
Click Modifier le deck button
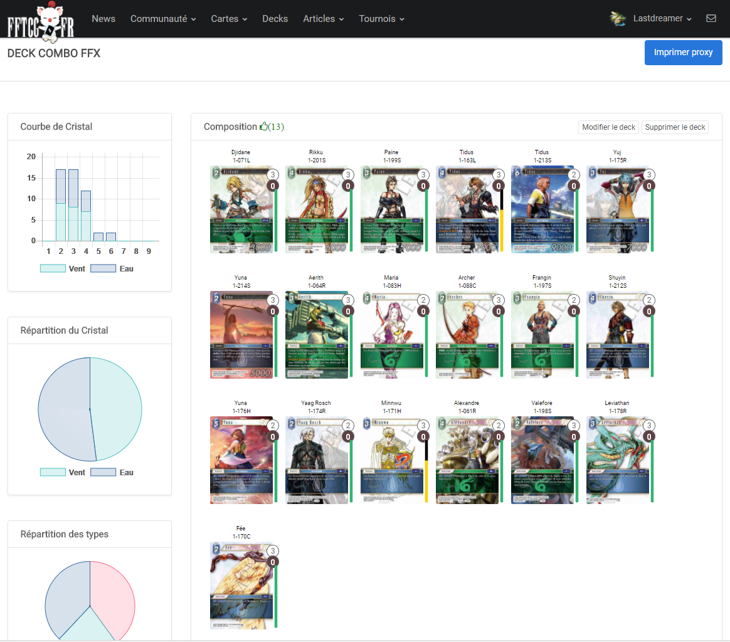tap(608, 127)
